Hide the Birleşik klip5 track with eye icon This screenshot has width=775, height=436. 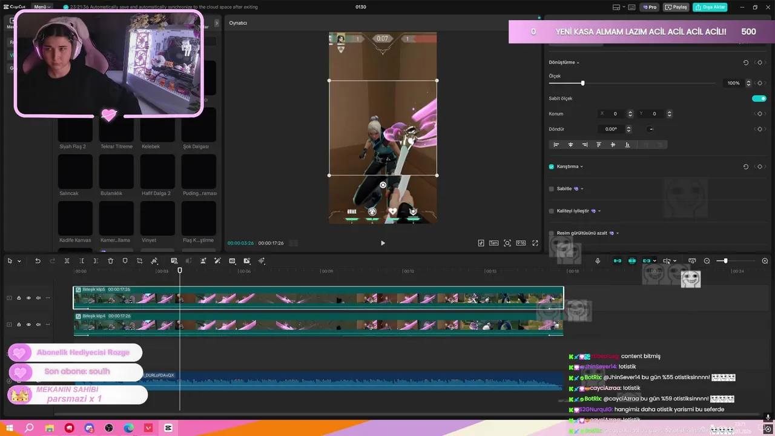(28, 298)
